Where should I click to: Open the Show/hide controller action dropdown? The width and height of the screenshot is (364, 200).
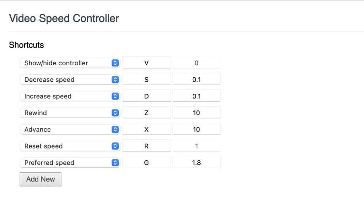tap(70, 63)
